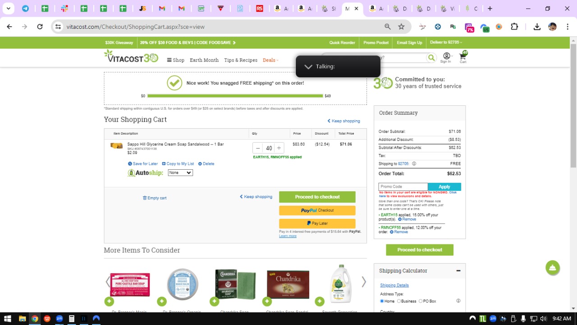Show next items in More Items carousel
577x325 pixels.
point(364,282)
